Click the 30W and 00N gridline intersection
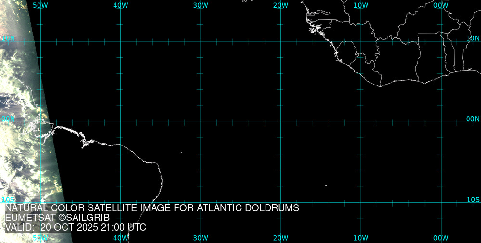The height and width of the screenshot is (243, 481). (x=201, y=121)
